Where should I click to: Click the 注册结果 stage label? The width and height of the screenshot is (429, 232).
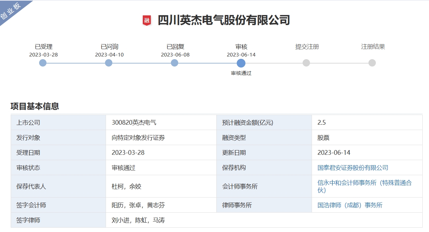(x=373, y=47)
